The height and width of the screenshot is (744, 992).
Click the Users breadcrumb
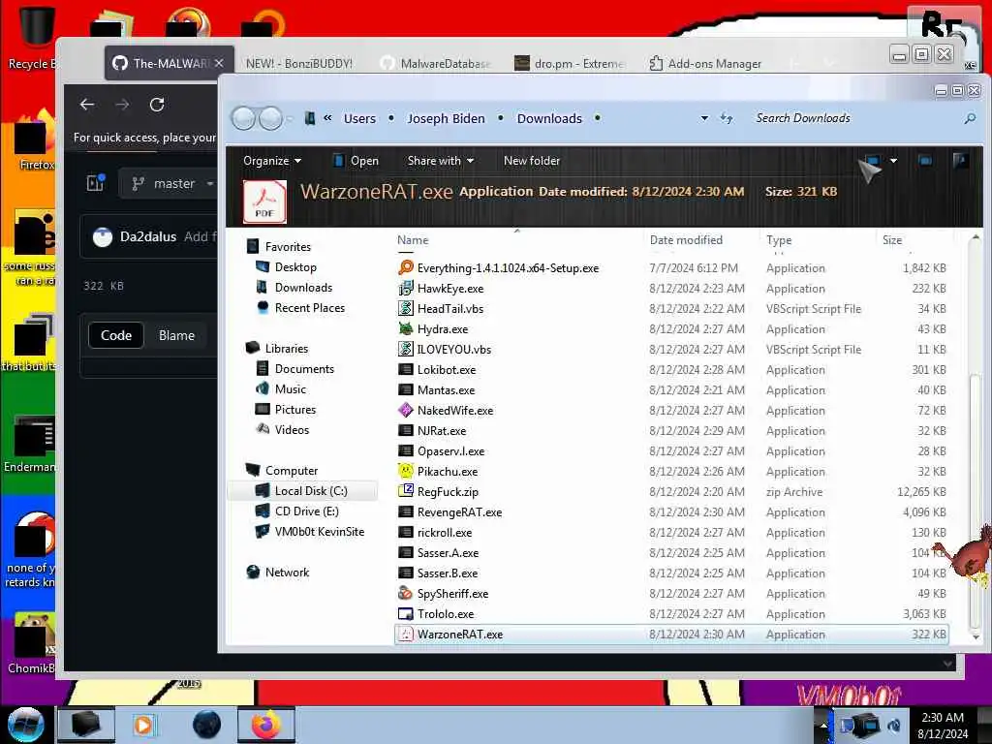click(x=359, y=118)
